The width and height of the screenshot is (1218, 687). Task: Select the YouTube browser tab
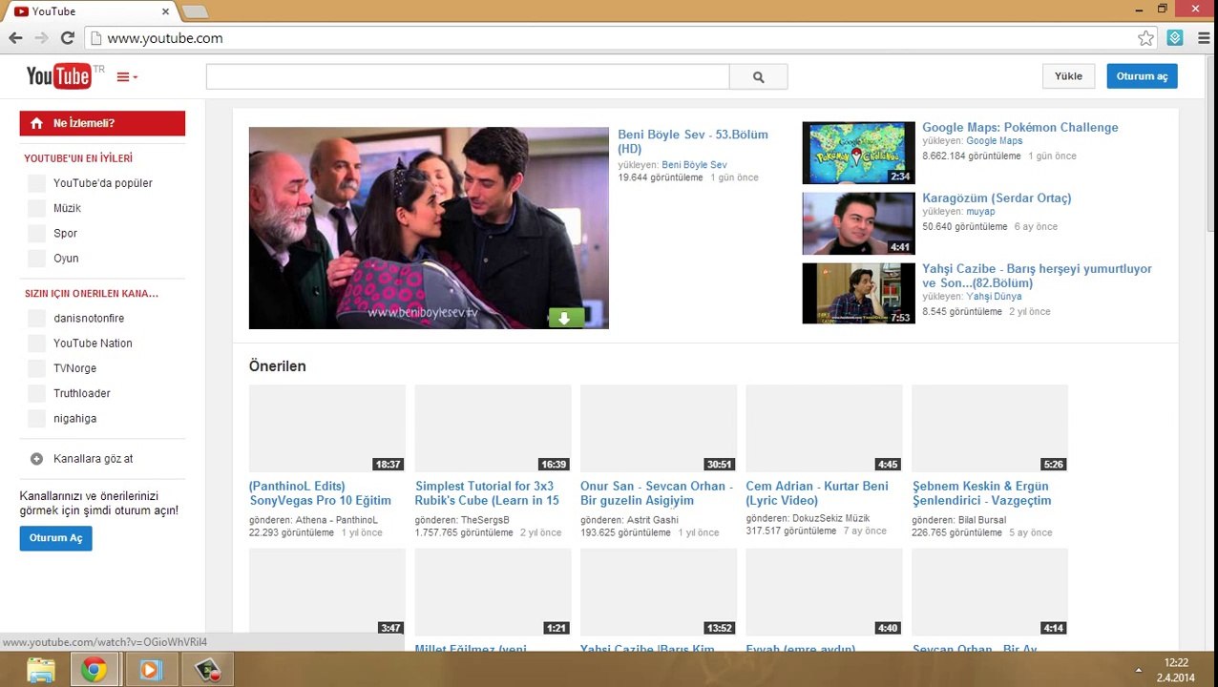tap(93, 11)
